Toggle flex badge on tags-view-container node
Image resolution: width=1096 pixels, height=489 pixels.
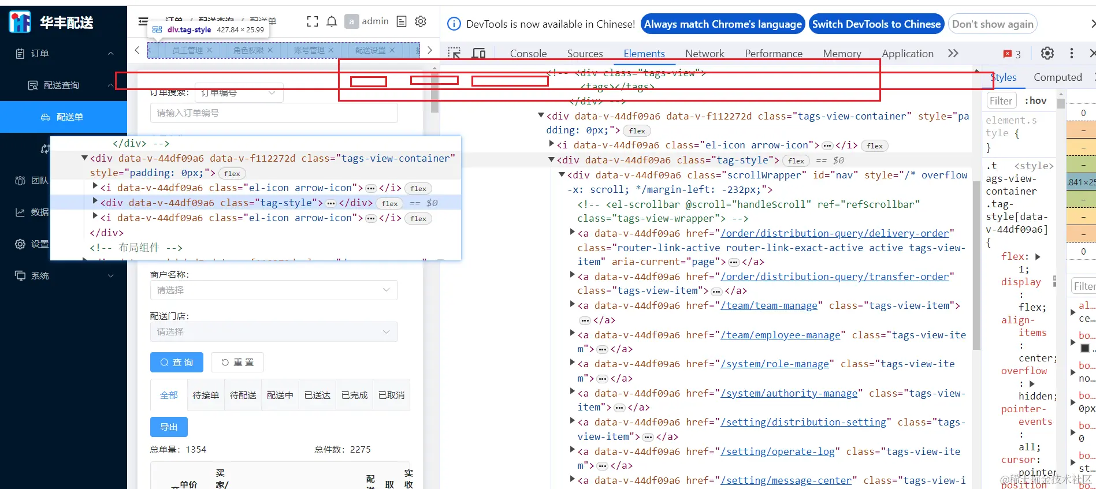(x=637, y=131)
